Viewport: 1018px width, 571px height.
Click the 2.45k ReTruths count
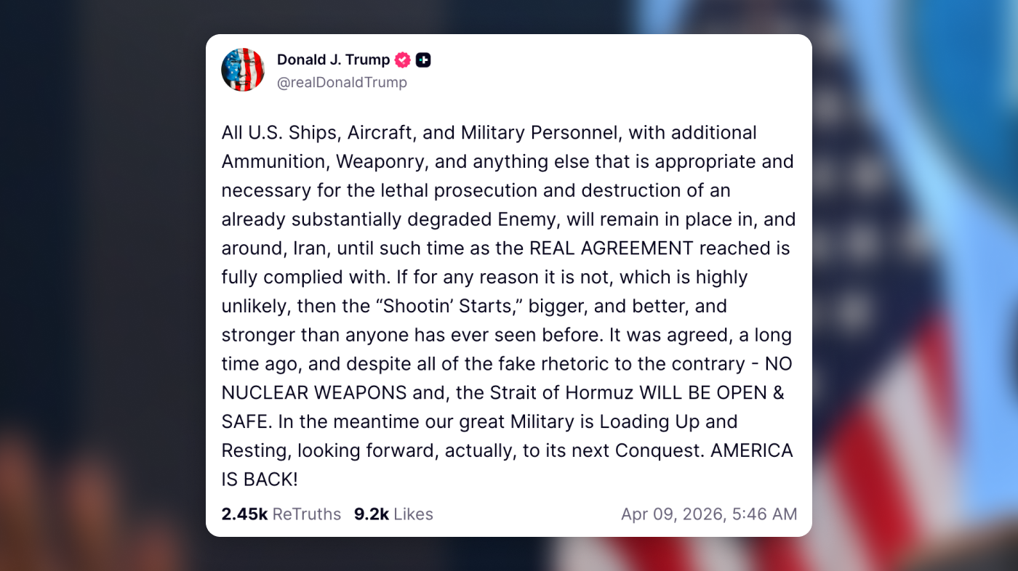(x=244, y=514)
